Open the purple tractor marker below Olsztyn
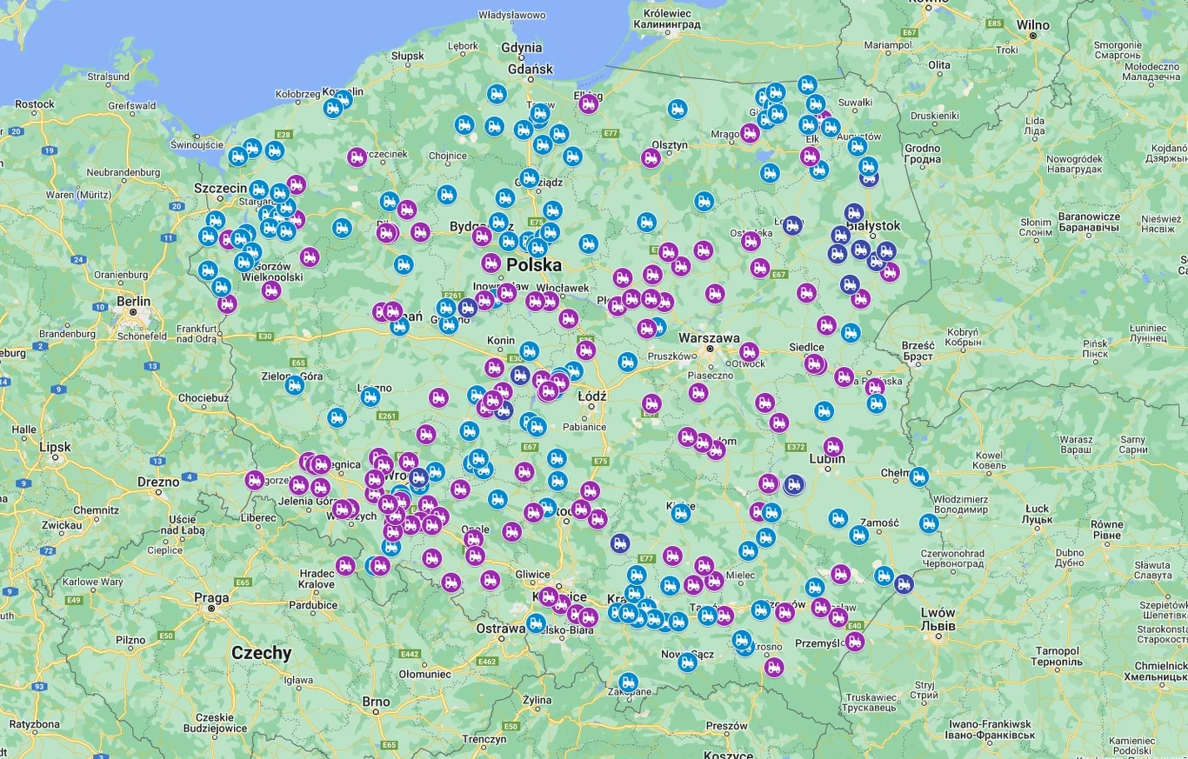The height and width of the screenshot is (759, 1188). (651, 158)
